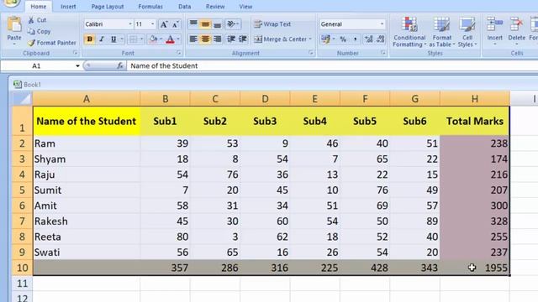Open the Number dialog launcher

click(383, 53)
